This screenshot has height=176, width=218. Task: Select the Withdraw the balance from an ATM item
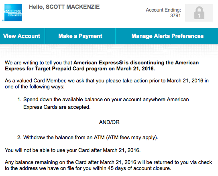91,138
